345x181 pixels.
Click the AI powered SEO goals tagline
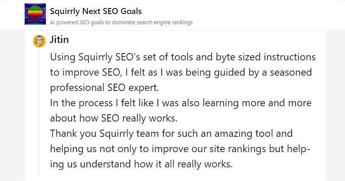121,23
